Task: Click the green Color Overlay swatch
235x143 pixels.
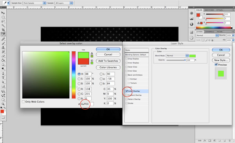Action: (x=192, y=56)
